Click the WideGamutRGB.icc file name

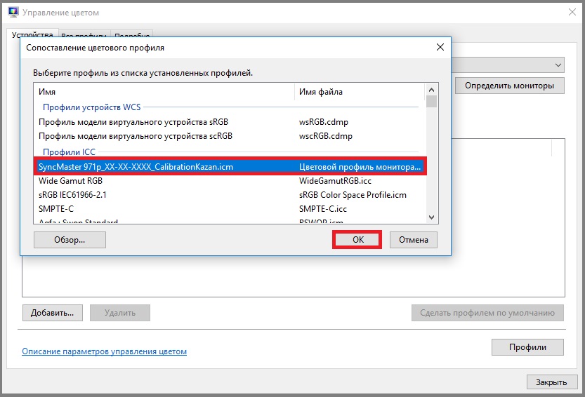335,181
